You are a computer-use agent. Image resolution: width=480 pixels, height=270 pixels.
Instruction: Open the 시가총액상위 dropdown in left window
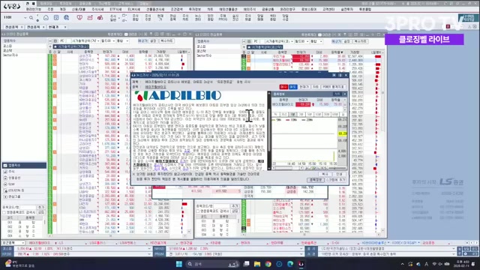tap(97, 40)
